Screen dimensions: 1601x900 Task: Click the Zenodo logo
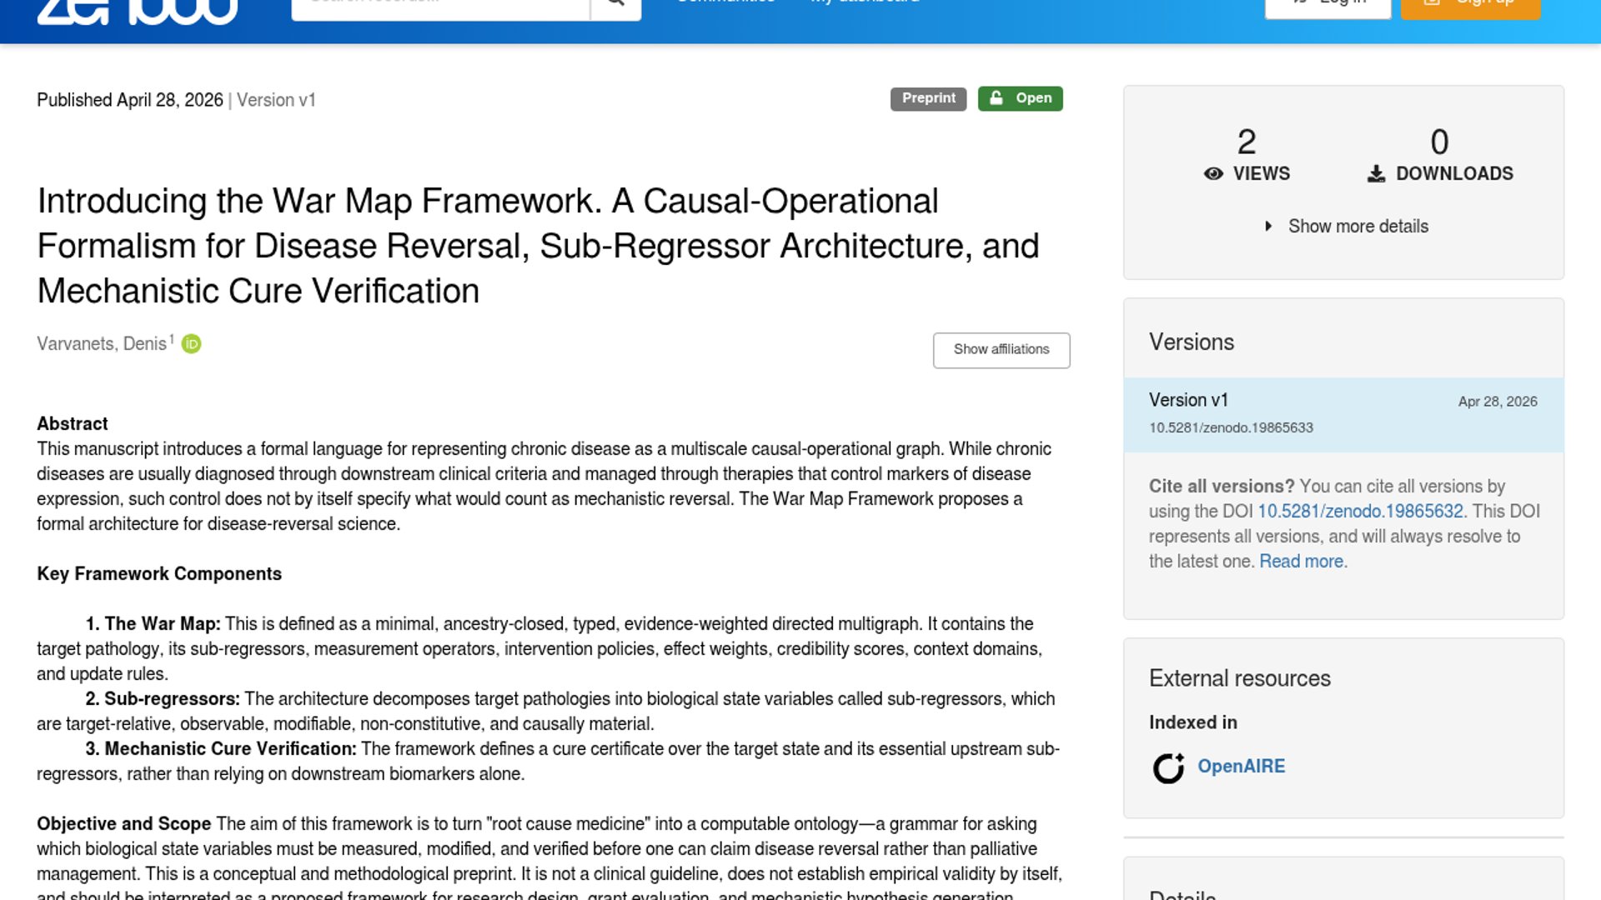[x=138, y=12]
